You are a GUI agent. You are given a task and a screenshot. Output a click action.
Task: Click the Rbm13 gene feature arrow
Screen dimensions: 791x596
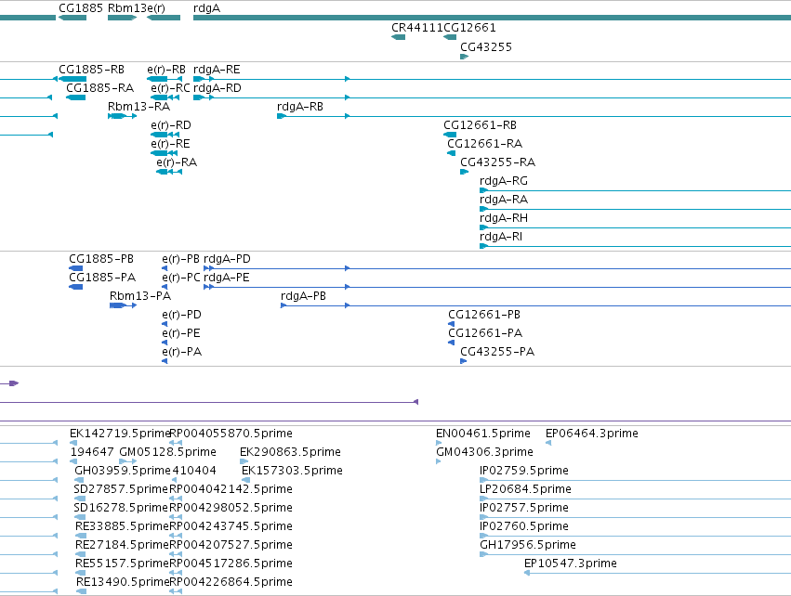pyautogui.click(x=123, y=18)
